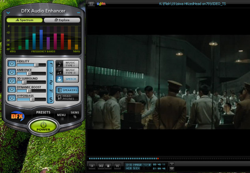Click the DFX logo
The height and width of the screenshot is (173, 250).
17,116
